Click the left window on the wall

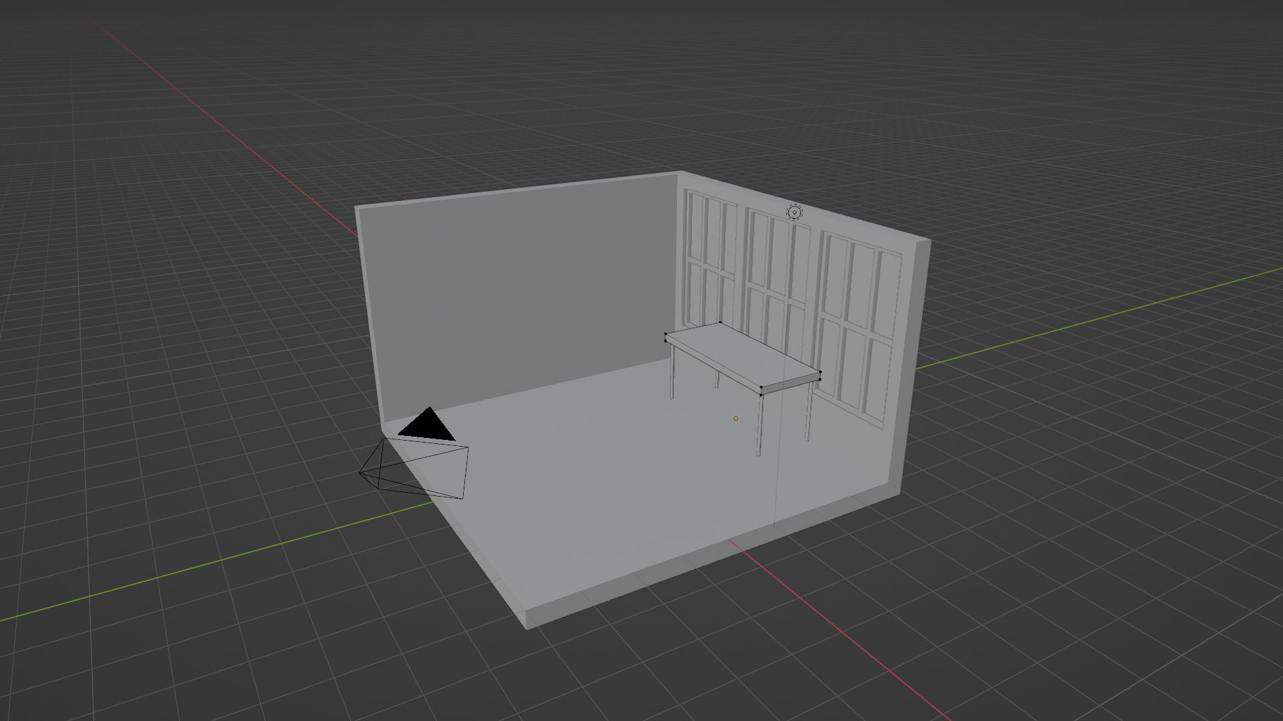pos(711,260)
